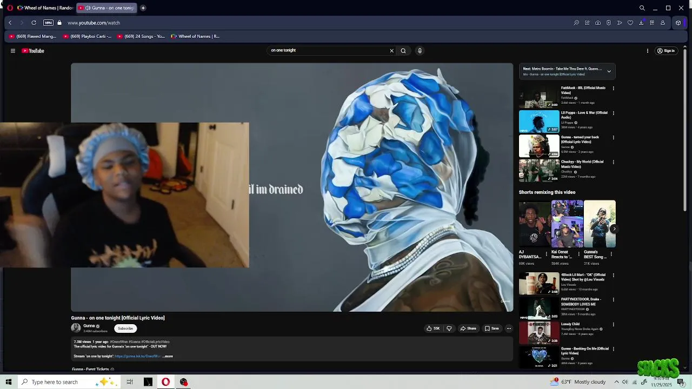The height and width of the screenshot is (389, 692).
Task: Share the Gunna video
Action: point(468,328)
